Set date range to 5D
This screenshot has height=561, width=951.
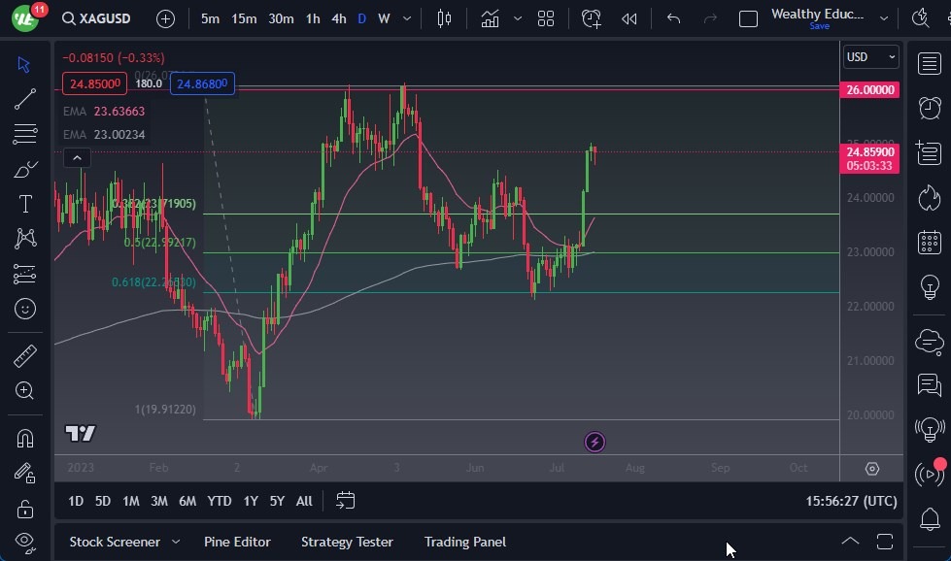[103, 501]
